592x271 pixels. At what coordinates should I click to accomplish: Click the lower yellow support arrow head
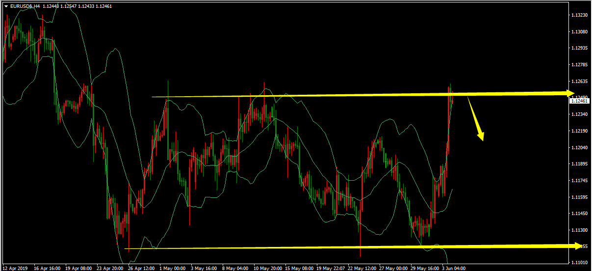pos(577,246)
